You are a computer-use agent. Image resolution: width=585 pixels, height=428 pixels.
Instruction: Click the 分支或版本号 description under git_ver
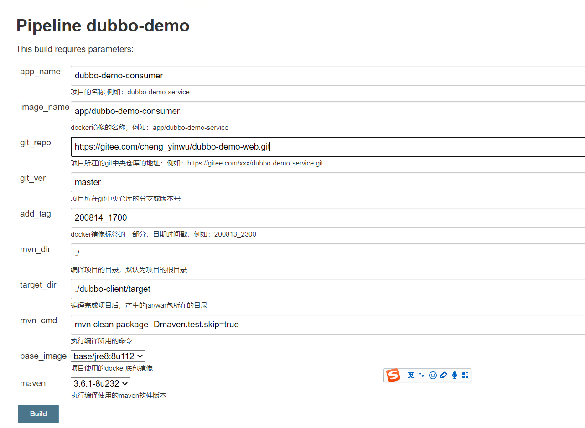[x=125, y=199]
